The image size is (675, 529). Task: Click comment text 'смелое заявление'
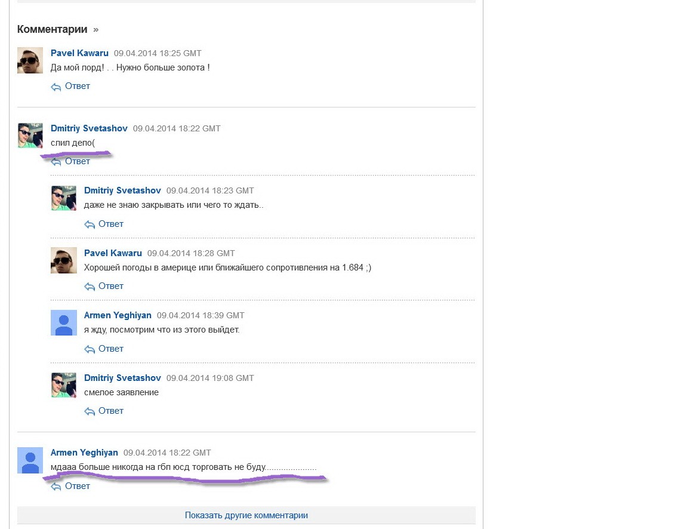pyautogui.click(x=121, y=392)
